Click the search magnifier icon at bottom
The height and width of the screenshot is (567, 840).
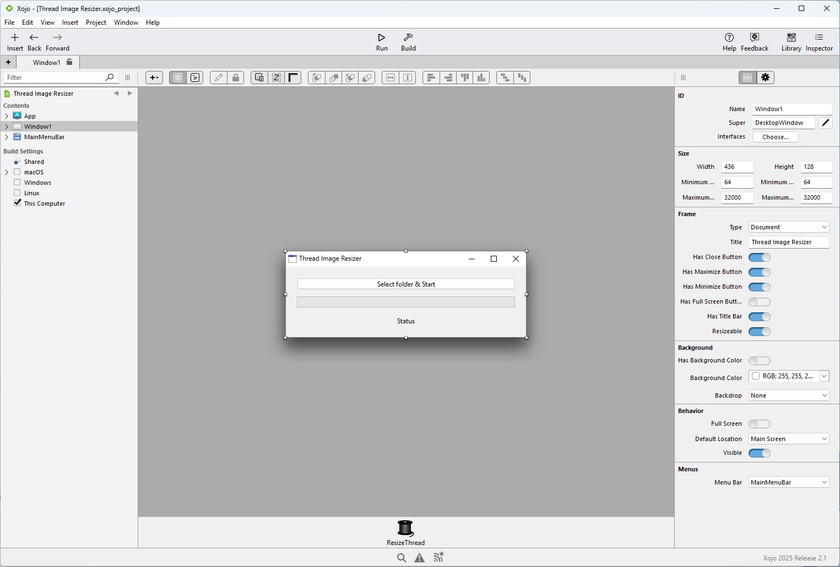(x=402, y=558)
